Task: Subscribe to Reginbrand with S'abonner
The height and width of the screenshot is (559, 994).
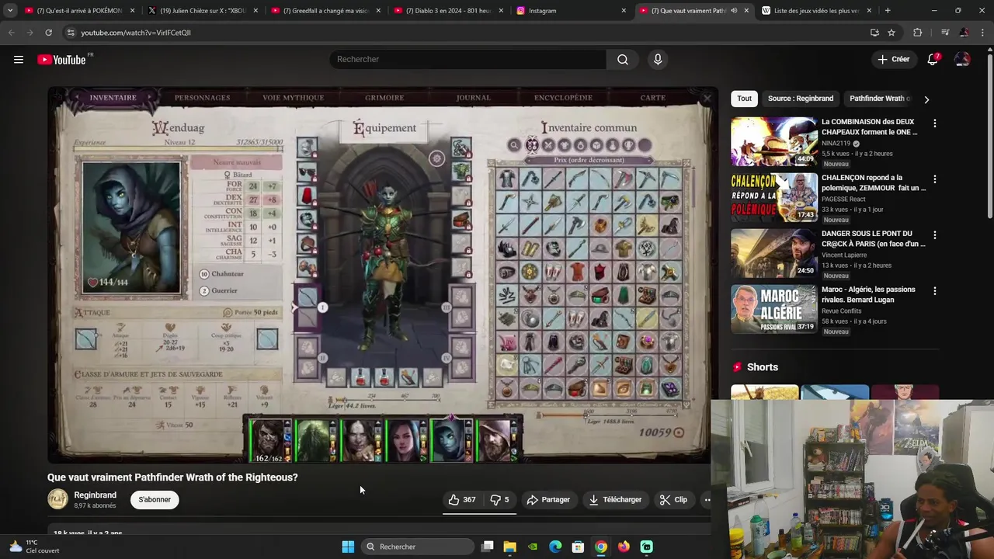Action: point(155,500)
